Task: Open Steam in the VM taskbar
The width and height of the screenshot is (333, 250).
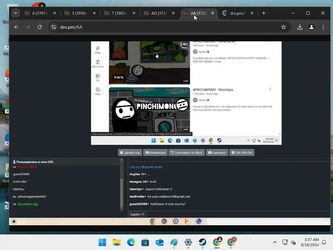Action: tap(219, 141)
